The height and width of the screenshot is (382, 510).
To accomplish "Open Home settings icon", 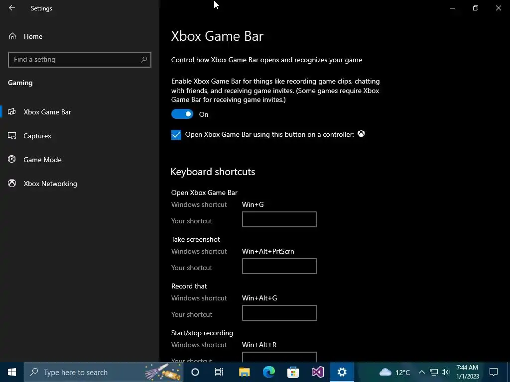I will (12, 36).
